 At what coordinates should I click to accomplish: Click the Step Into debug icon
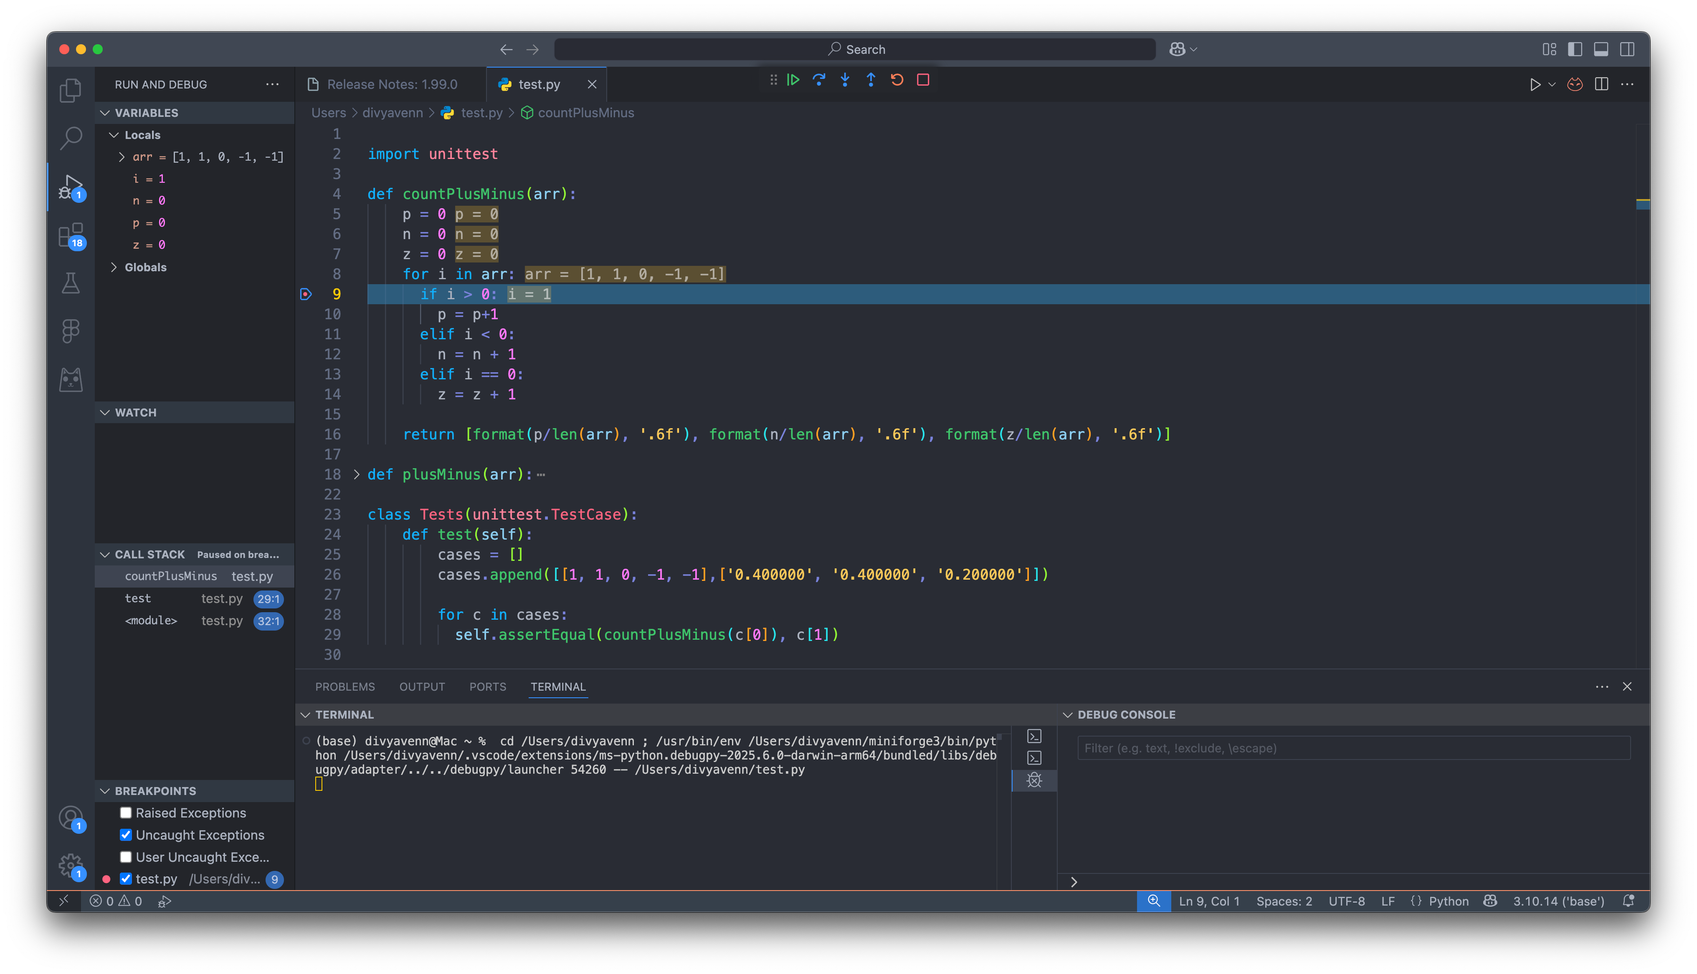point(845,80)
